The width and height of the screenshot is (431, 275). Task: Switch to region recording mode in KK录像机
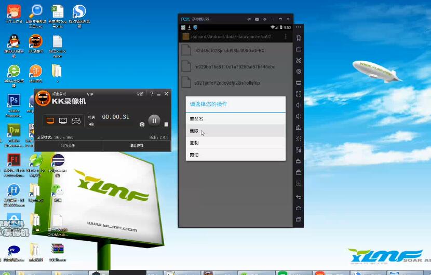63,120
